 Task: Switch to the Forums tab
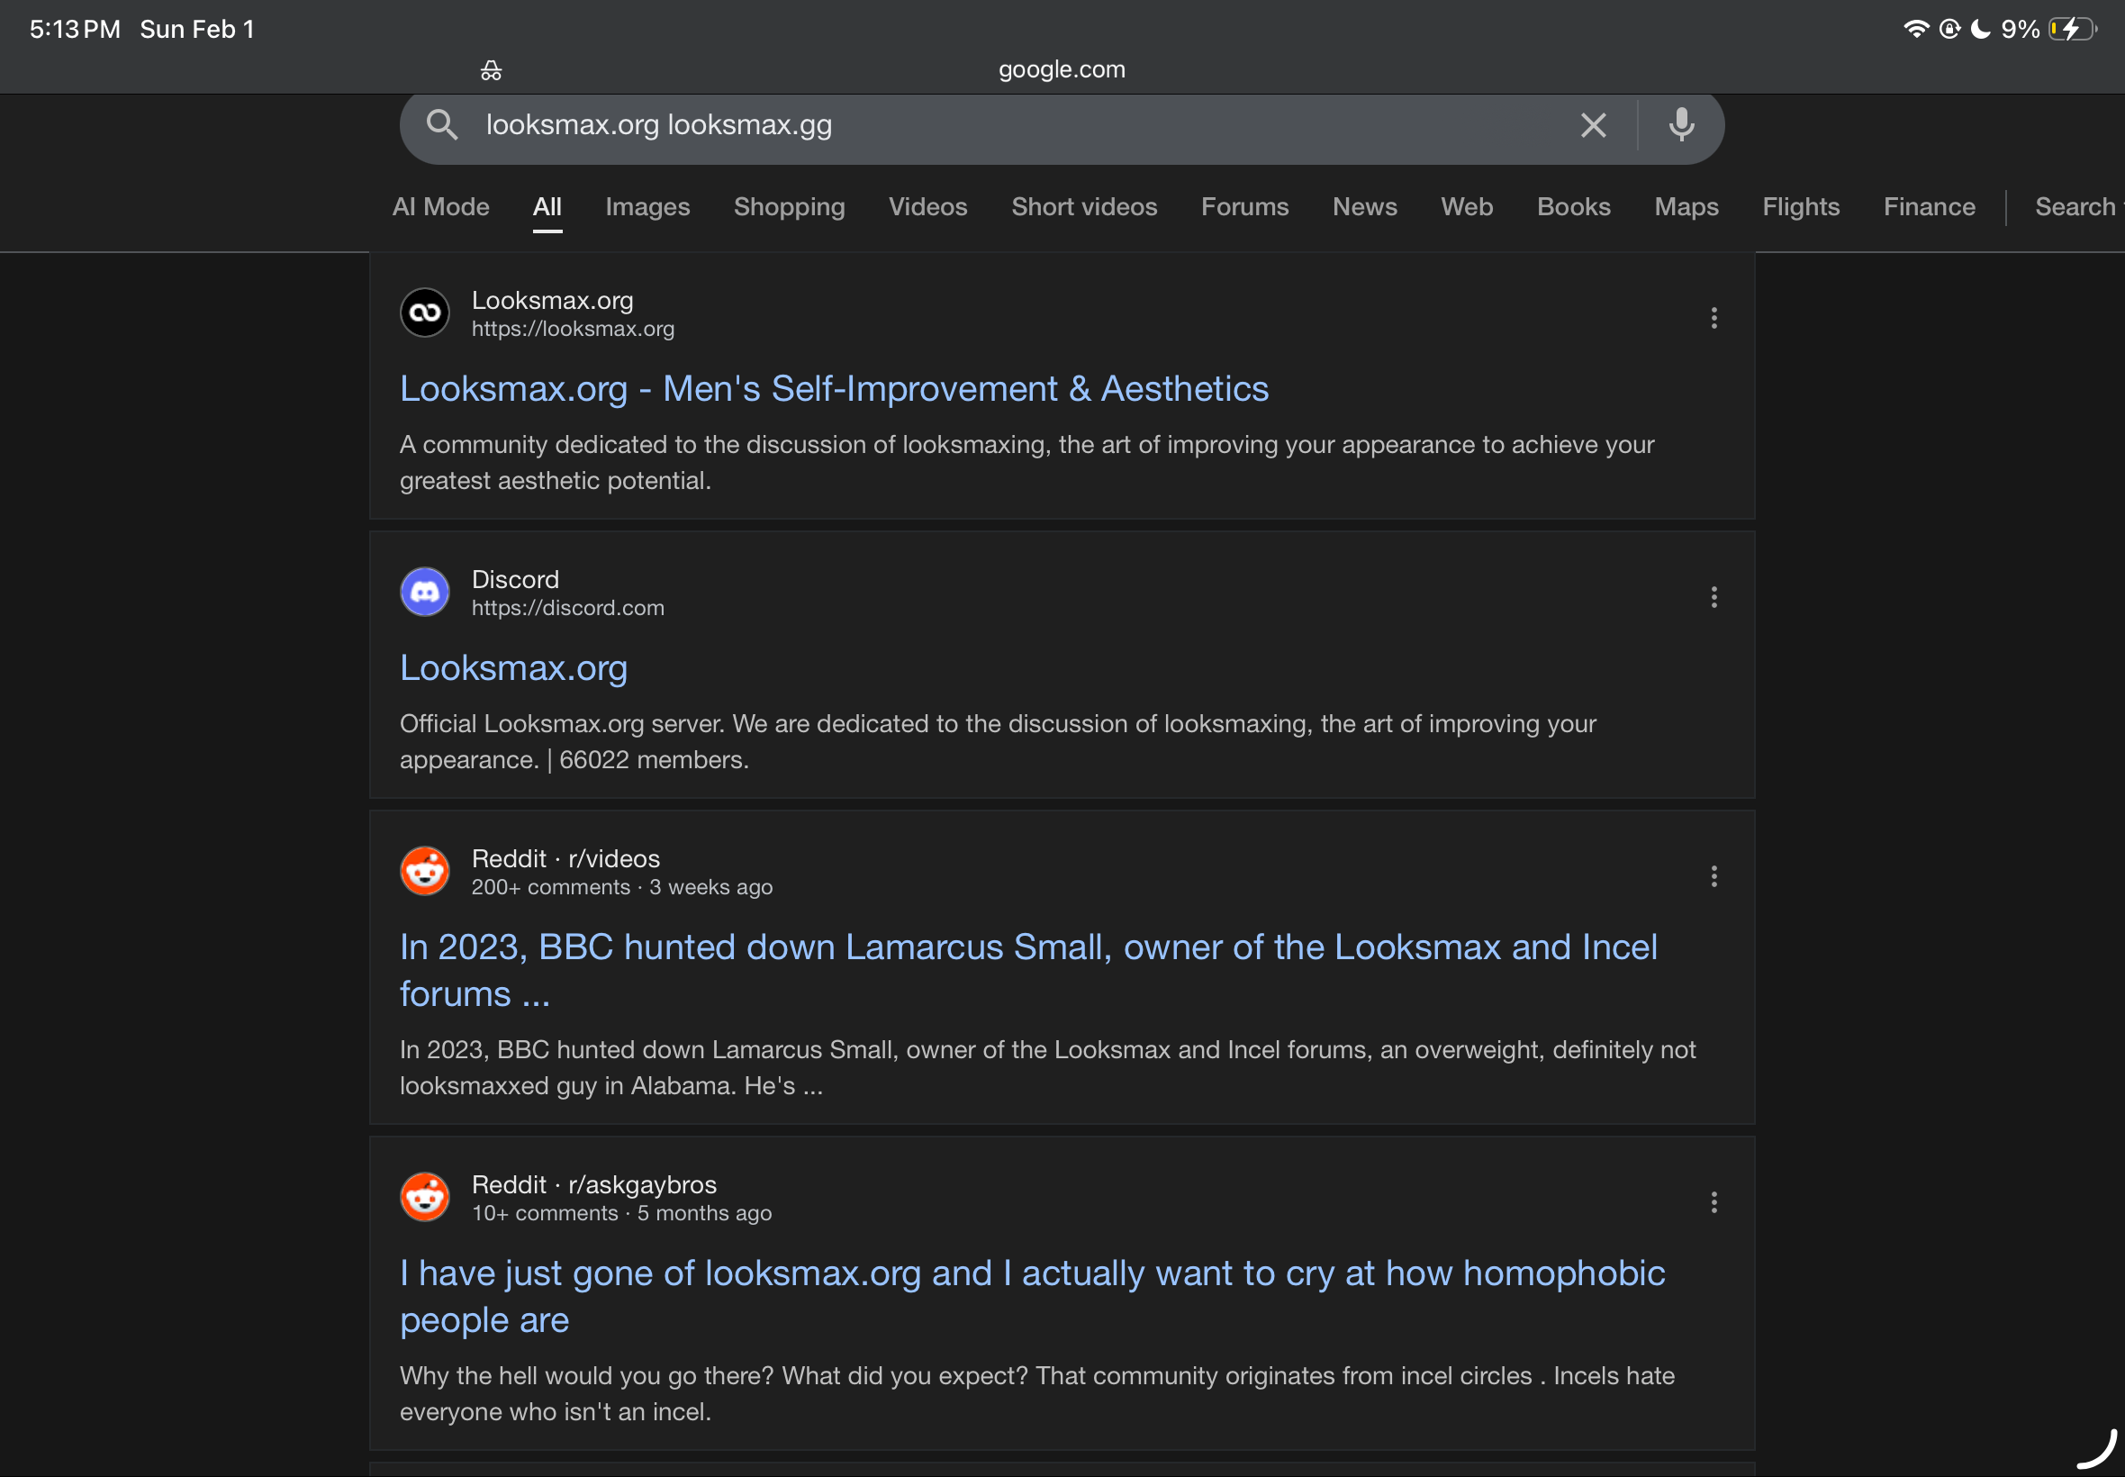[x=1243, y=207]
